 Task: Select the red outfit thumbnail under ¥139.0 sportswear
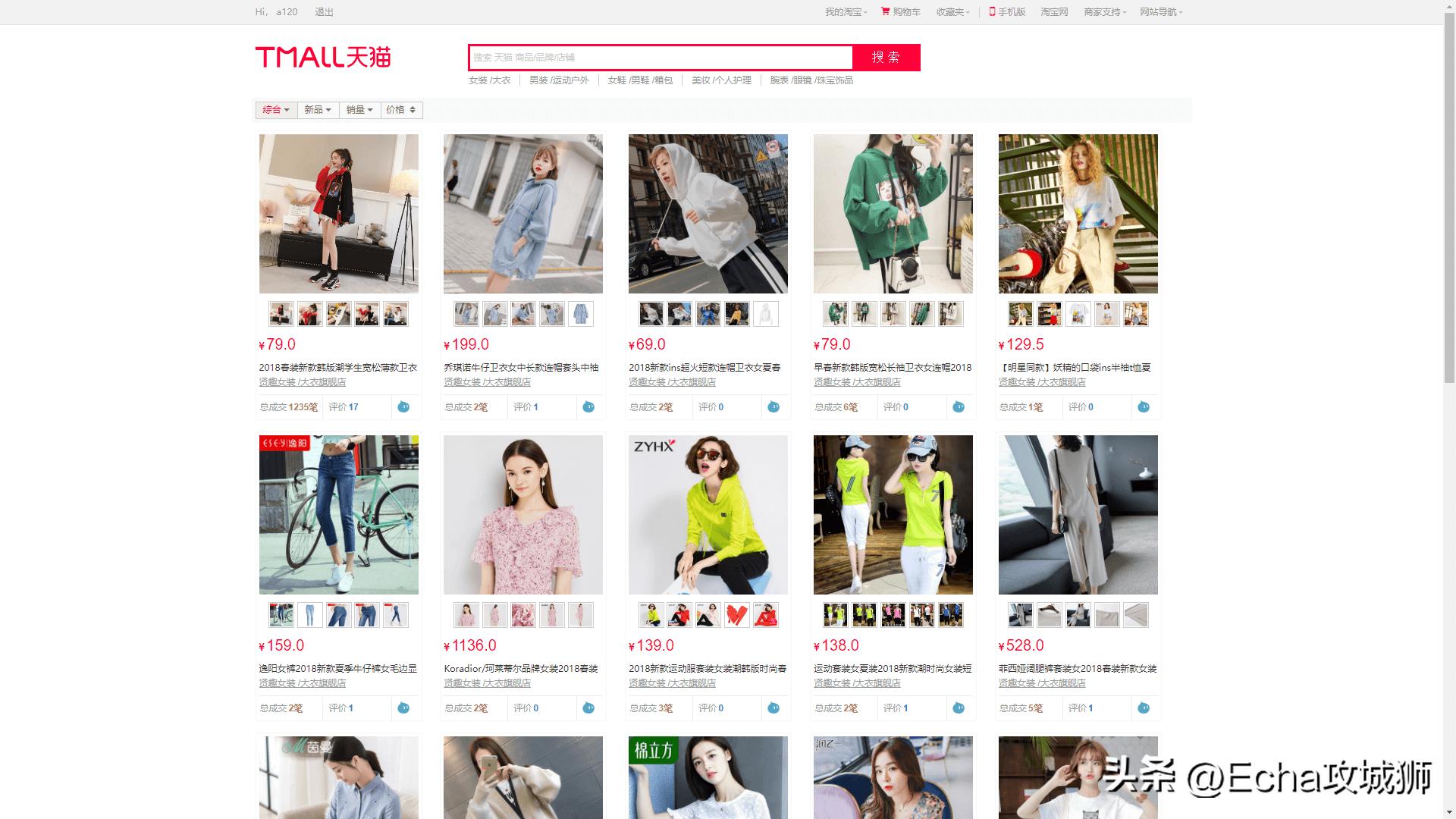tap(736, 615)
